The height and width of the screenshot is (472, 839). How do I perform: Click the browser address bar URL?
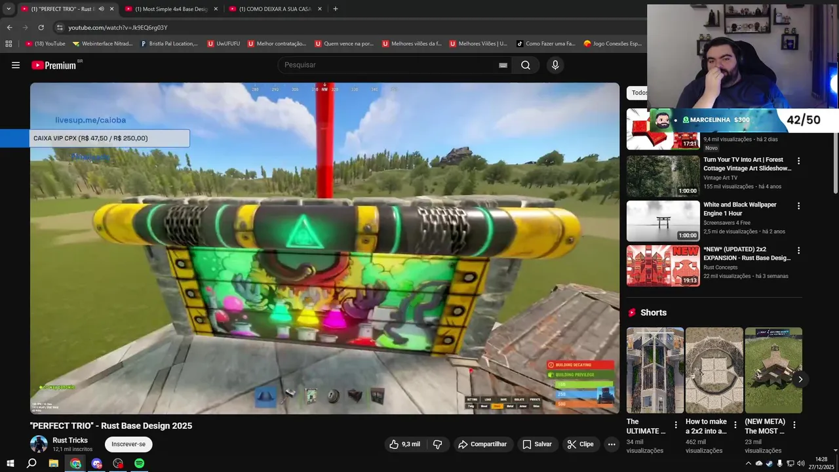[x=118, y=28]
